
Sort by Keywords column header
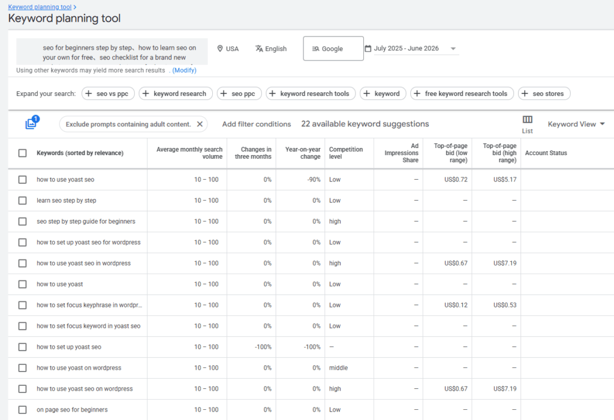pyautogui.click(x=80, y=153)
